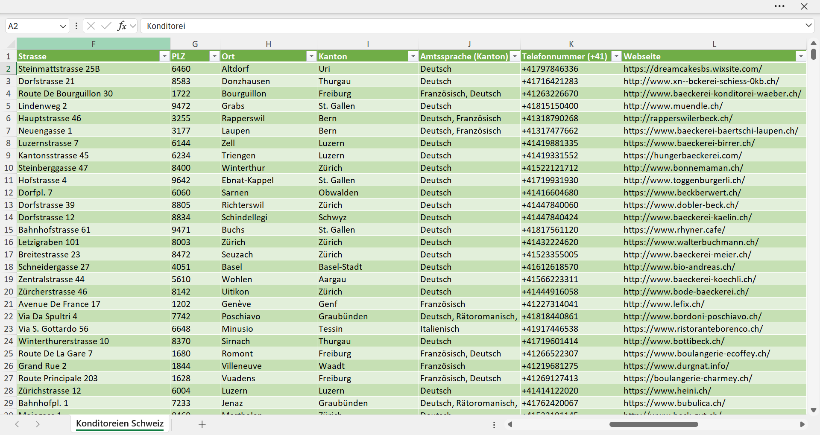Select cell Route De Bourguillon 30

(x=94, y=93)
